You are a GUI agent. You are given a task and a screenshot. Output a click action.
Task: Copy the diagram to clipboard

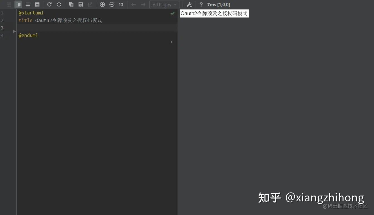pyautogui.click(x=71, y=4)
